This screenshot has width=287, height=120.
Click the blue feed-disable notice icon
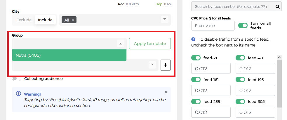(193, 39)
